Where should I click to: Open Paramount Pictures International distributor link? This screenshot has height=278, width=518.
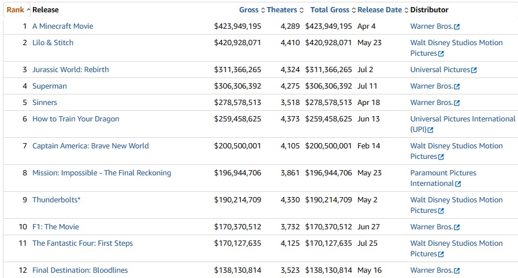coord(443,178)
